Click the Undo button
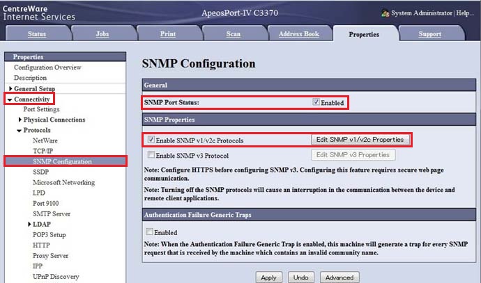The image size is (481, 283). [301, 277]
